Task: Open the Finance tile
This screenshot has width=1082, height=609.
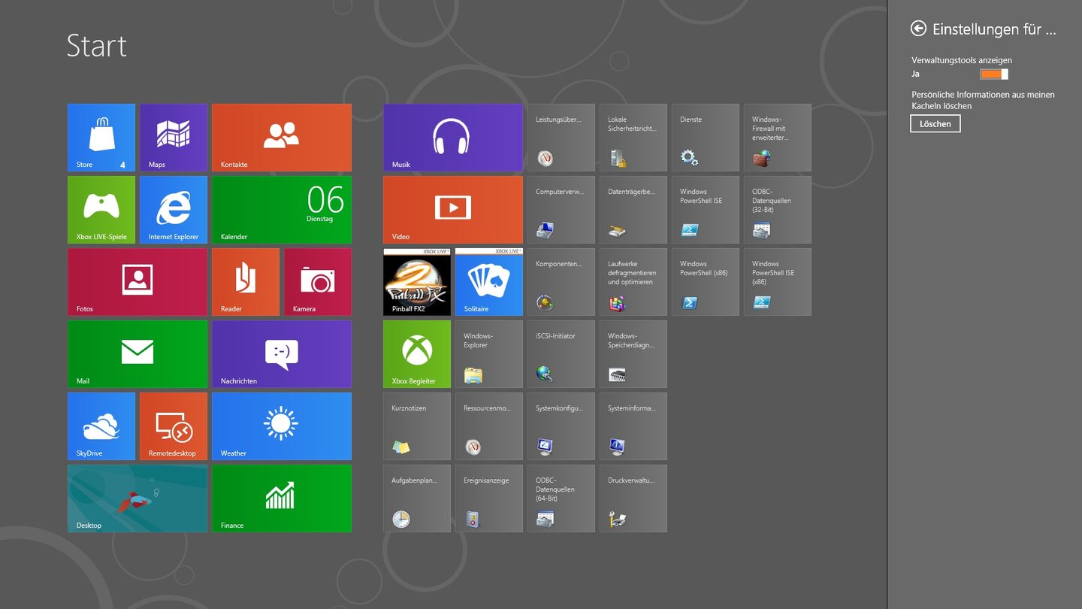Action: point(282,498)
